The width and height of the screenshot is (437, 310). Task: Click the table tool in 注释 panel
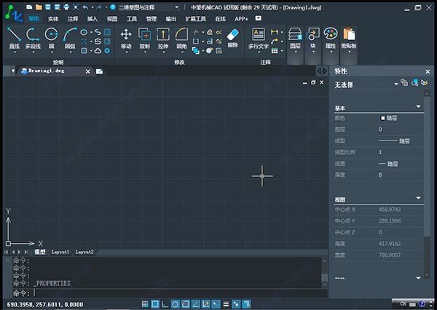[x=275, y=51]
